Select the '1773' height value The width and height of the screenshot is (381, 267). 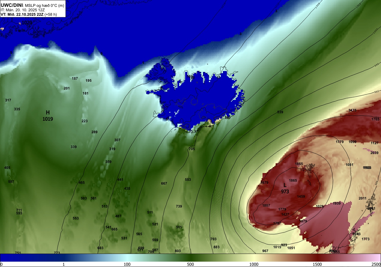(366, 239)
